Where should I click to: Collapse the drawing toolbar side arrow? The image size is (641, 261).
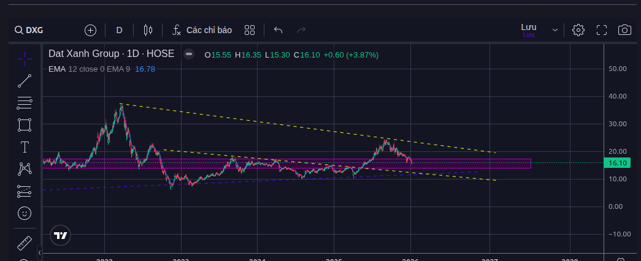[x=39, y=252]
